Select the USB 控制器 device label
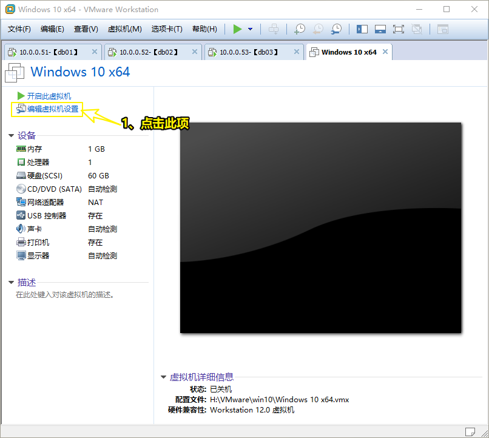The height and width of the screenshot is (438, 489). (47, 216)
